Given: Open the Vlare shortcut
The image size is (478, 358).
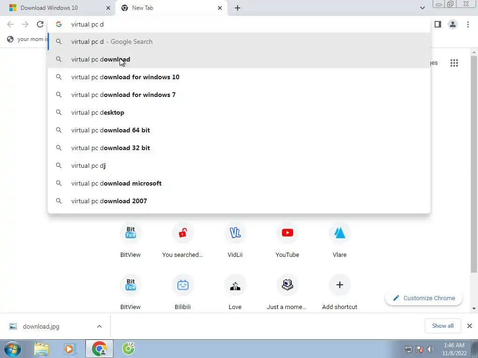Looking at the screenshot, I should tap(340, 240).
